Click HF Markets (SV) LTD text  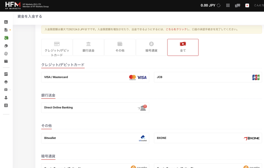click(32, 4)
